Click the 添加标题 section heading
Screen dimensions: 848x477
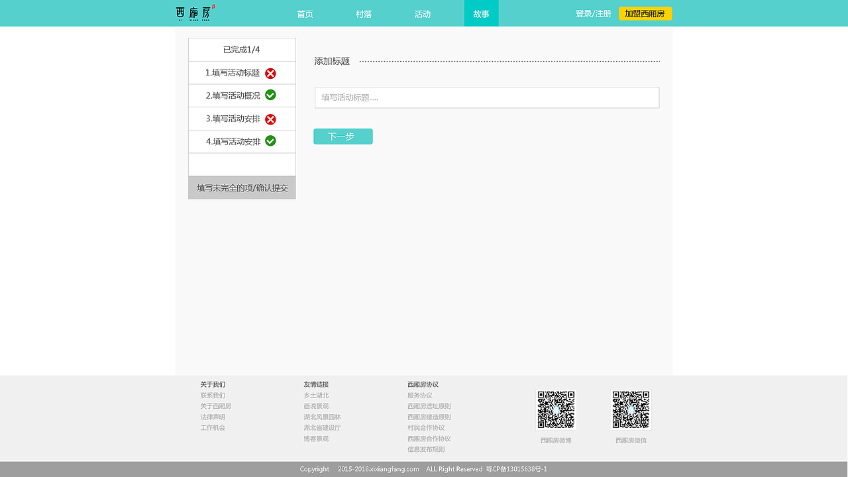click(332, 61)
